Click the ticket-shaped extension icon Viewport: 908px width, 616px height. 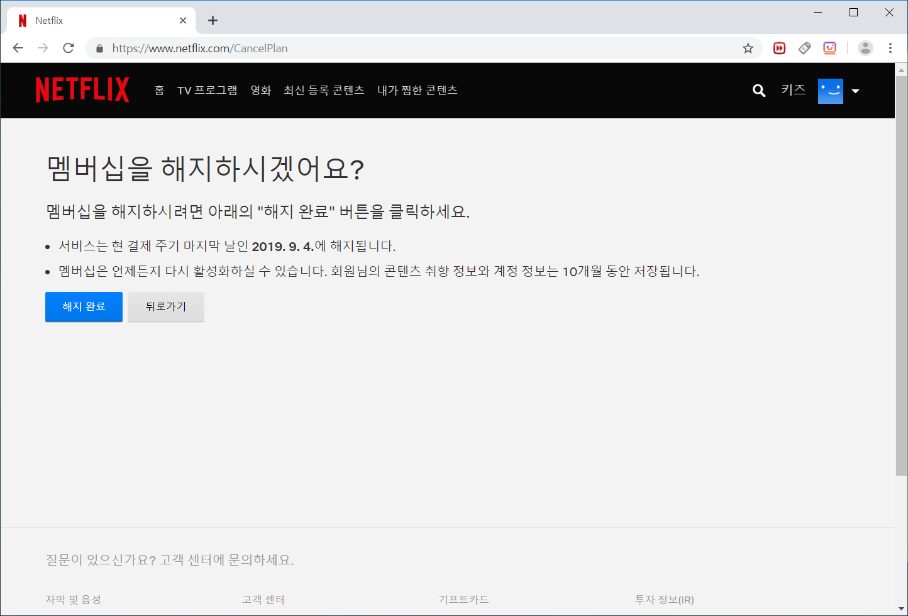tap(804, 48)
